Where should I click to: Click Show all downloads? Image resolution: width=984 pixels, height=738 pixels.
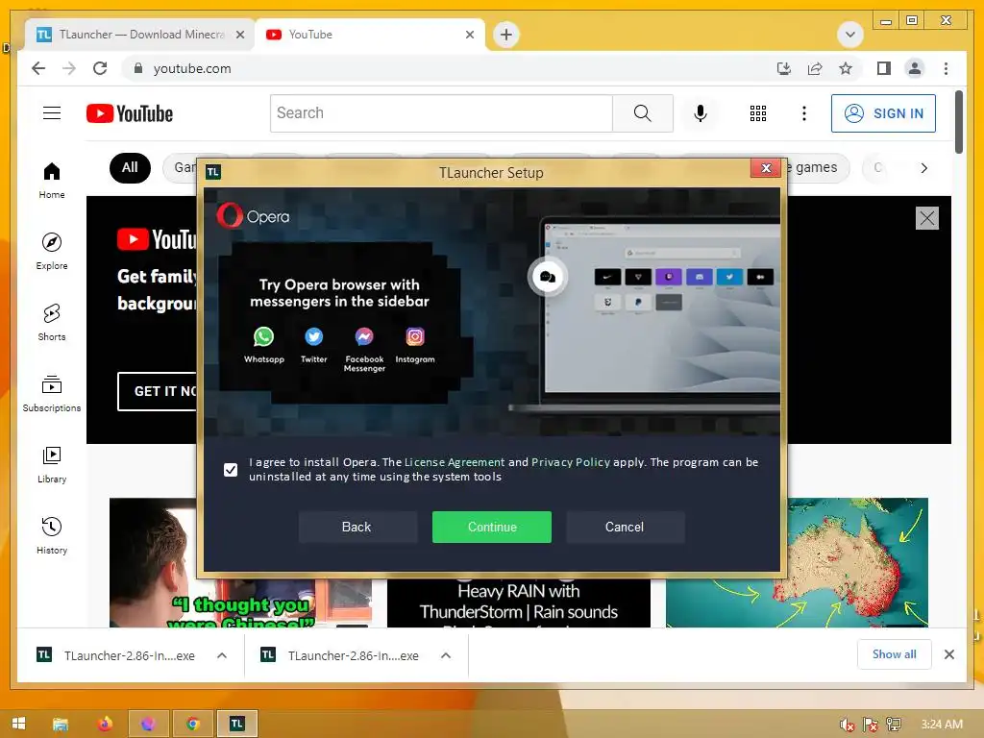coord(894,653)
